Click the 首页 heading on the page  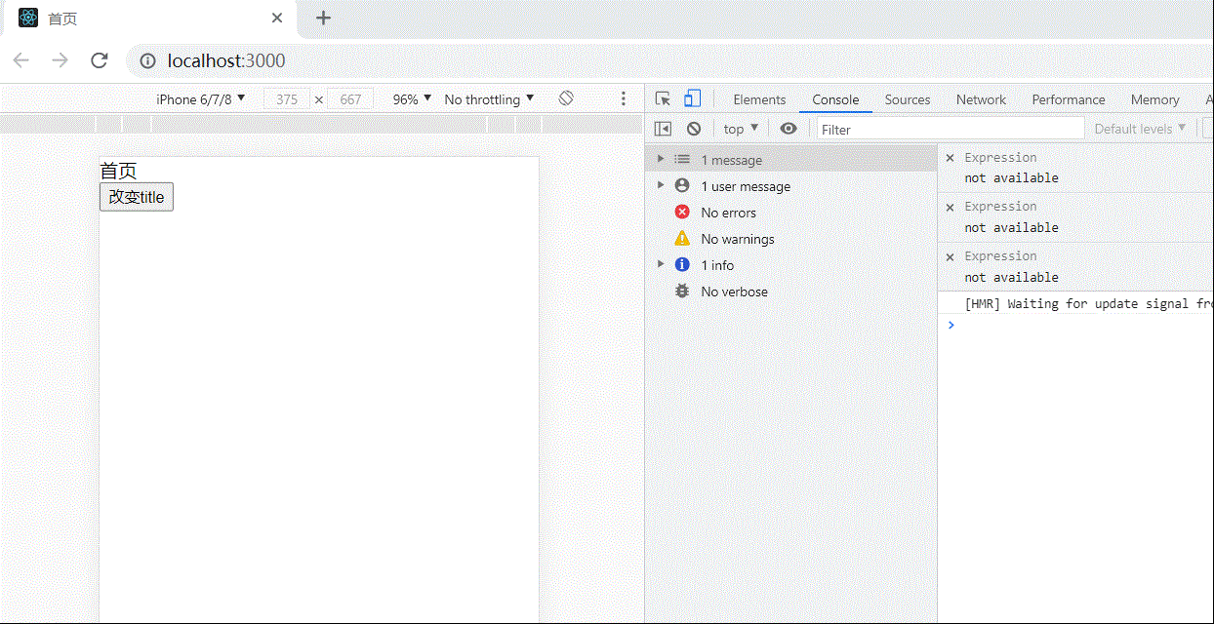pyautogui.click(x=118, y=171)
